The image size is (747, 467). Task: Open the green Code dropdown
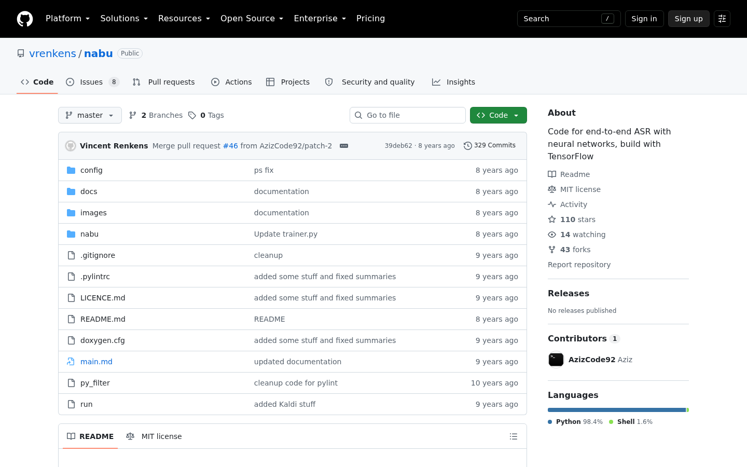pos(499,115)
